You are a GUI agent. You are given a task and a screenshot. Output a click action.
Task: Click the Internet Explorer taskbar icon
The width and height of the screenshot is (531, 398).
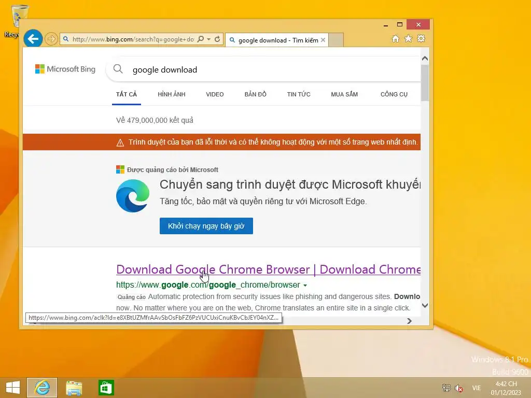pyautogui.click(x=42, y=388)
